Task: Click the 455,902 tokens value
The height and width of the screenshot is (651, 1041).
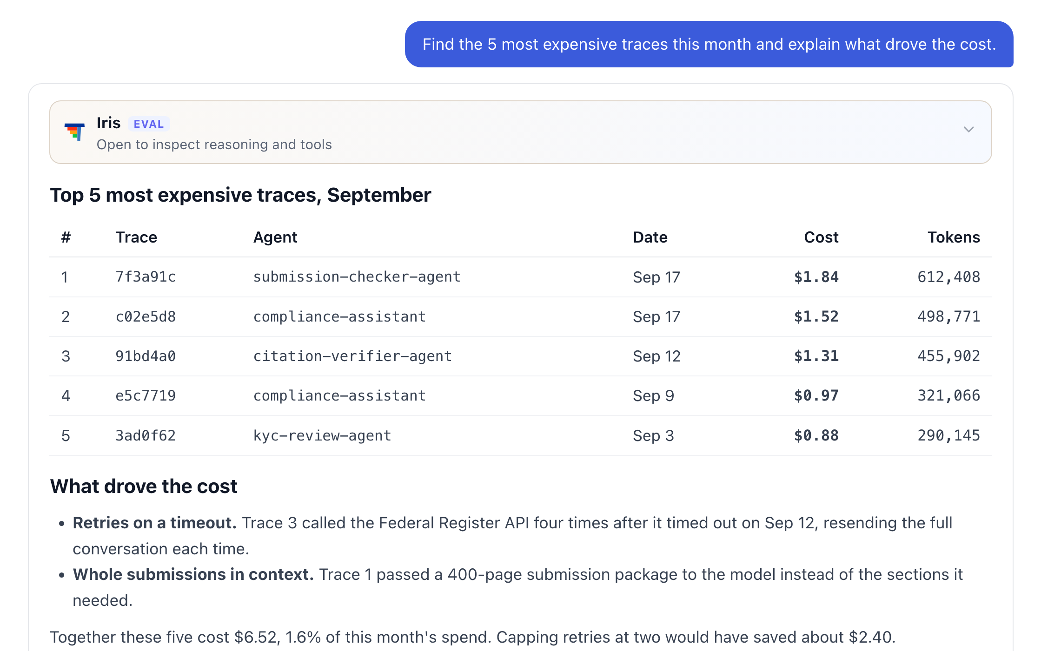Action: [948, 356]
